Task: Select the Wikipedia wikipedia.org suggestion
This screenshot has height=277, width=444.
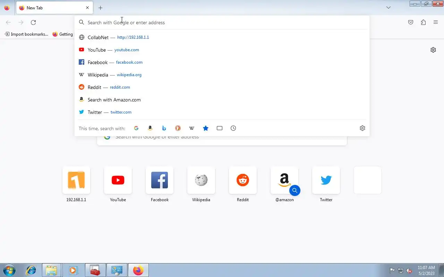Action: (x=222, y=75)
